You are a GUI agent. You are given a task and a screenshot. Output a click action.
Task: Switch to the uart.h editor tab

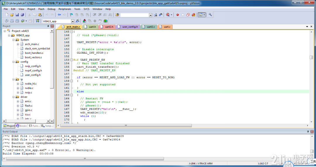(x=90, y=27)
